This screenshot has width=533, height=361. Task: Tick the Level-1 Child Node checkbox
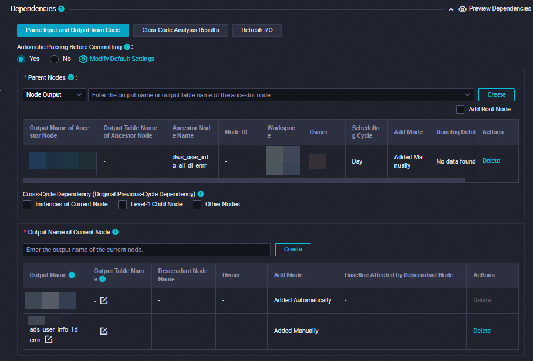(x=122, y=205)
